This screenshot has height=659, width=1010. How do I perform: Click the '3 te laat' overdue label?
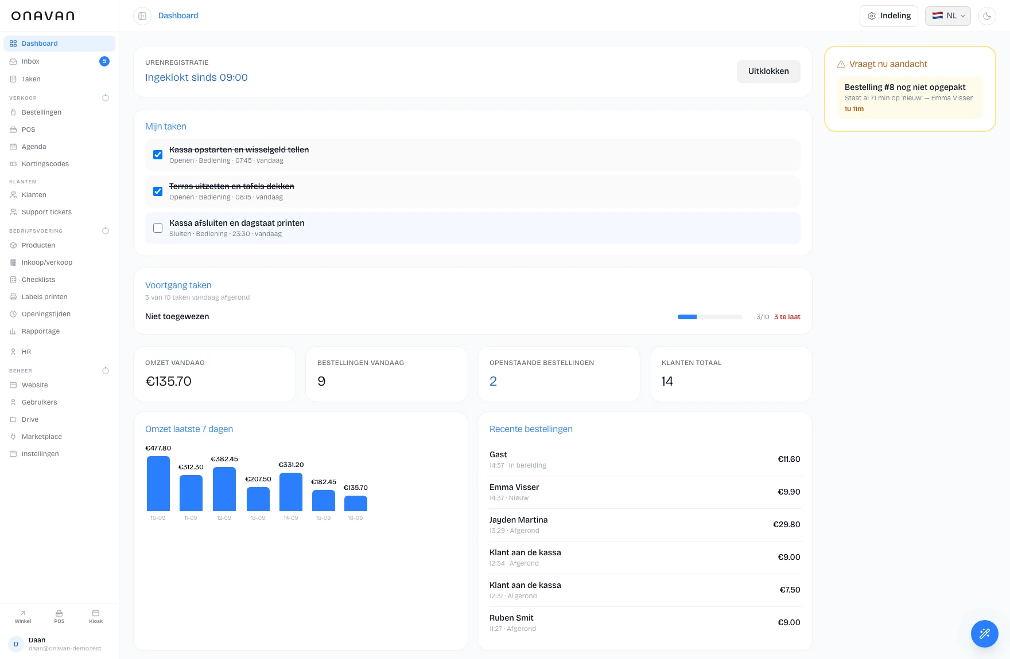click(787, 317)
